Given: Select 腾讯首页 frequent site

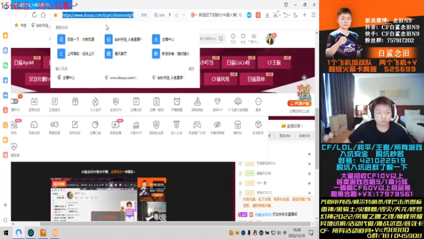Looking at the screenshot, I should [116, 54].
